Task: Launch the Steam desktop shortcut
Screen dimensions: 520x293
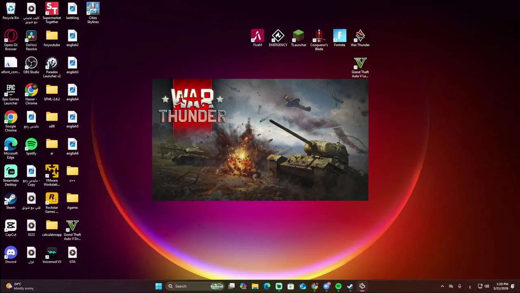Action: [x=11, y=201]
